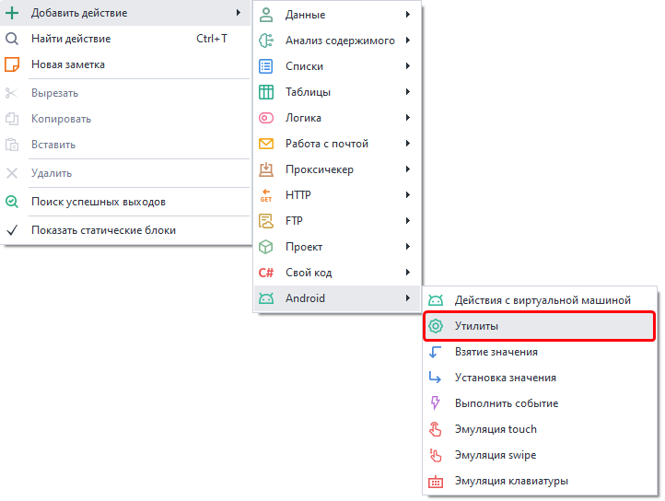Open Анализ содержимого category
665x501 pixels.
point(340,41)
